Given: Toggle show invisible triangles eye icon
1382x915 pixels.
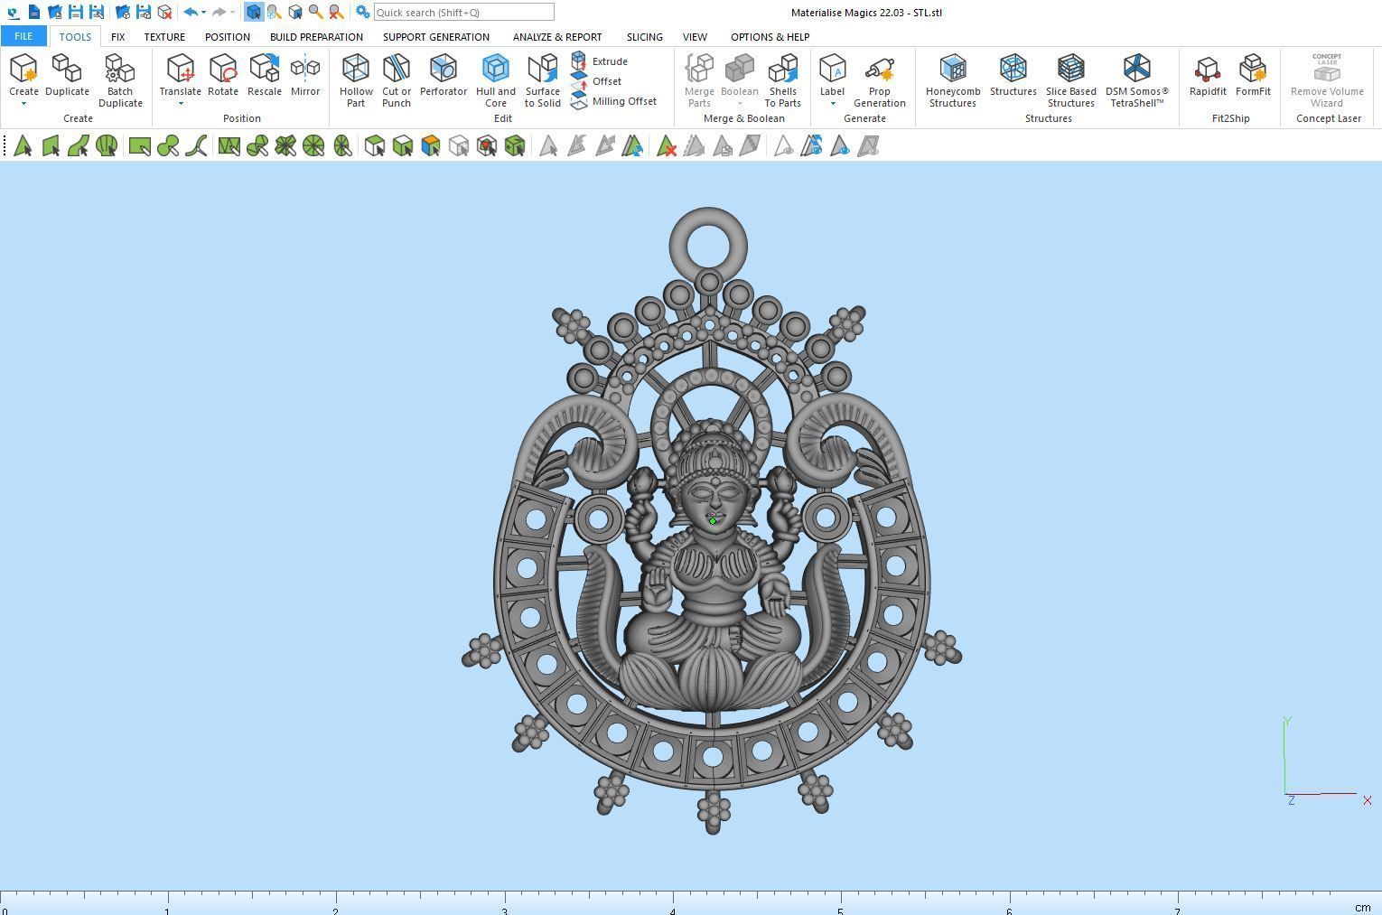Looking at the screenshot, I should (x=839, y=146).
